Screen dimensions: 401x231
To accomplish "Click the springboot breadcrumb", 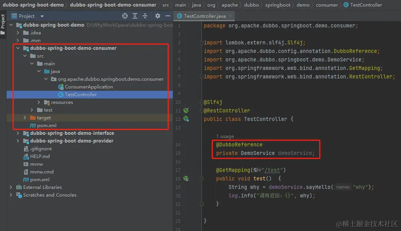I will 278,5.
